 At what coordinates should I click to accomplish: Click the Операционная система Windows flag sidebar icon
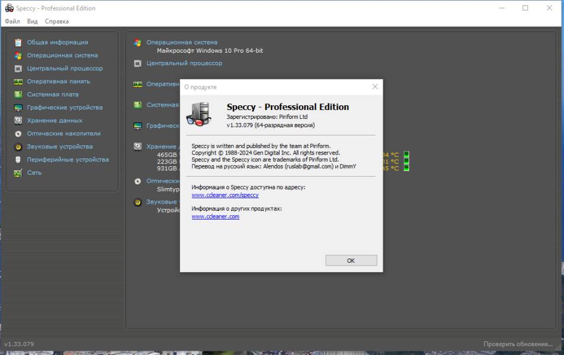[x=18, y=56]
